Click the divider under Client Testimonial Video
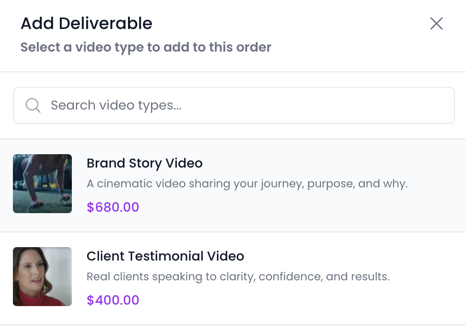Image resolution: width=466 pixels, height=336 pixels. coord(233,325)
